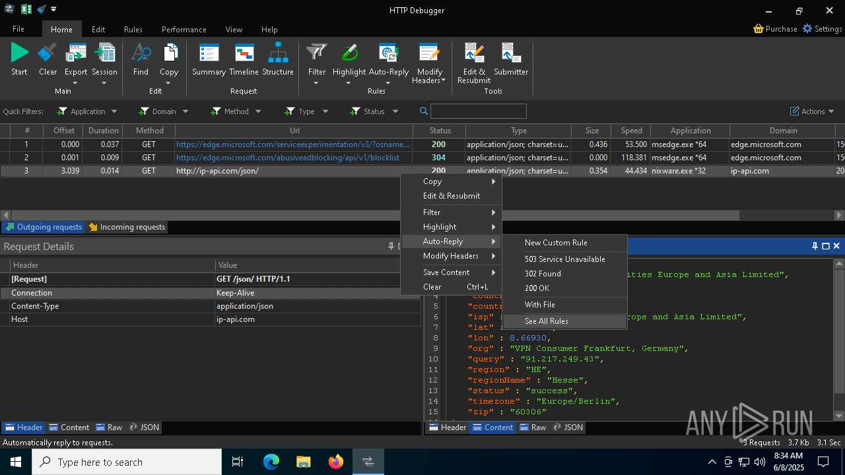Choose Edit & Resubmit in context menu
845x475 pixels.
[x=452, y=196]
